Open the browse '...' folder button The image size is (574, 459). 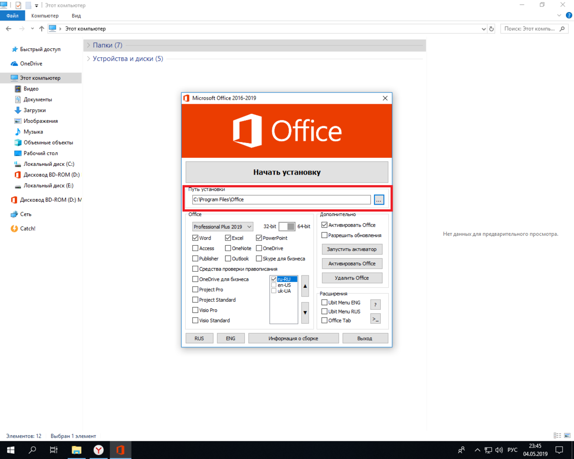click(379, 199)
